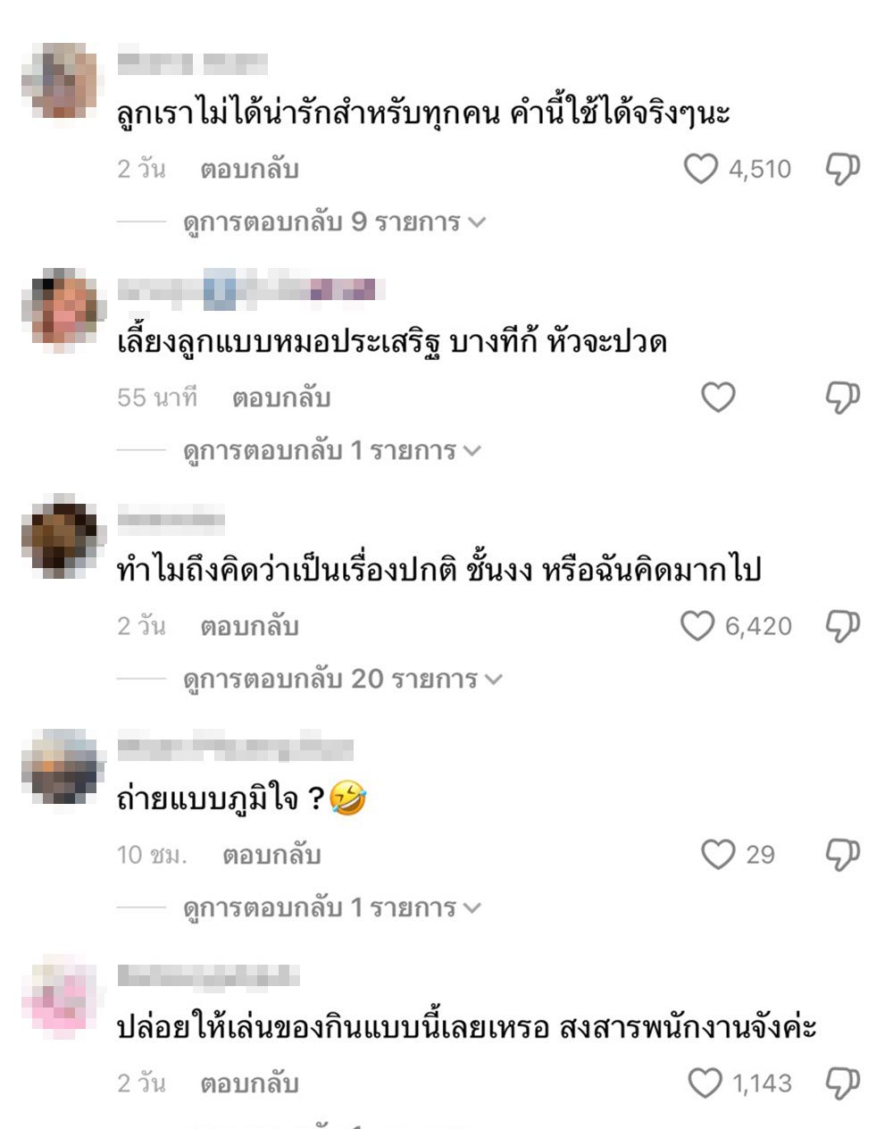Screen dimensions: 893x1129
Task: Reply to the first comment via ตอบกลับ
Action: click(249, 169)
